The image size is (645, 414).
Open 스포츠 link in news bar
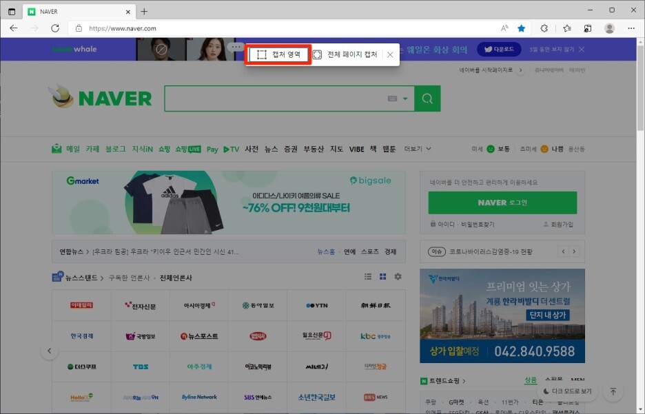click(370, 251)
